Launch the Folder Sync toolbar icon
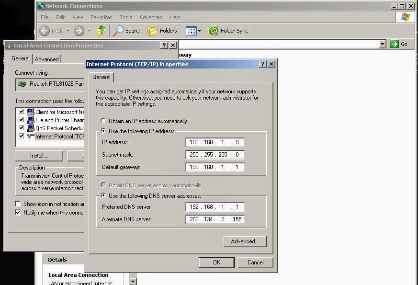 click(x=213, y=31)
